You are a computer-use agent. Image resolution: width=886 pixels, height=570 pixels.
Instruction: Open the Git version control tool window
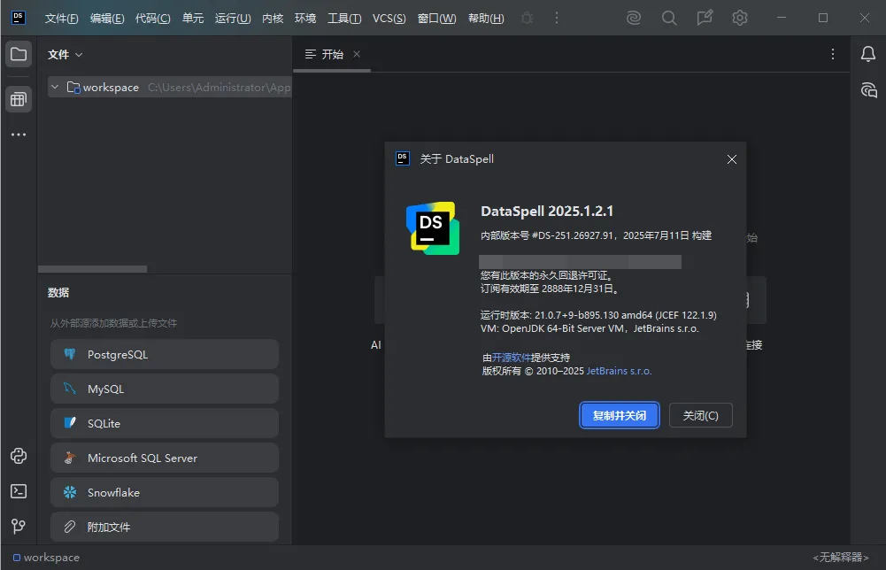click(x=18, y=526)
